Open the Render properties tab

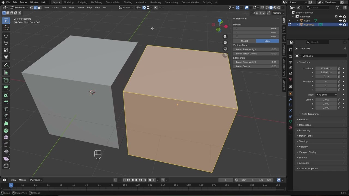[x=290, y=56]
